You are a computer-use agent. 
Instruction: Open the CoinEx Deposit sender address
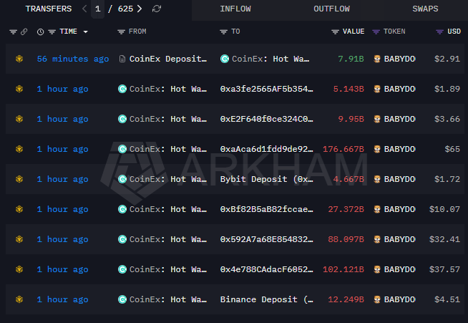click(168, 59)
